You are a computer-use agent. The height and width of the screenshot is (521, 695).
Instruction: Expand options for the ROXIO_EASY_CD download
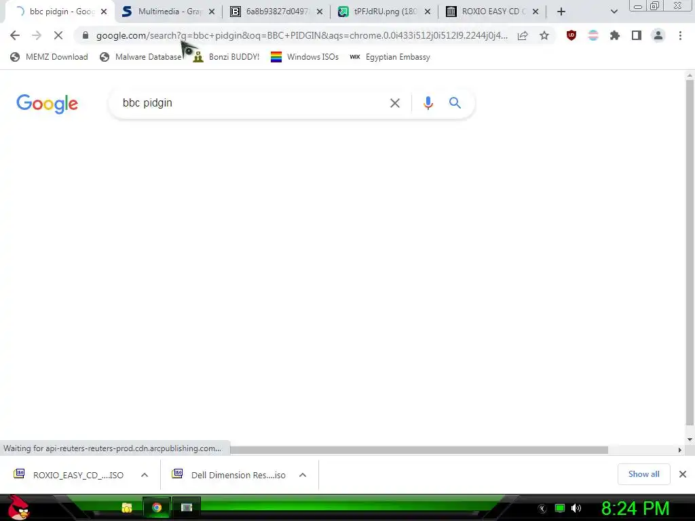[x=144, y=475]
